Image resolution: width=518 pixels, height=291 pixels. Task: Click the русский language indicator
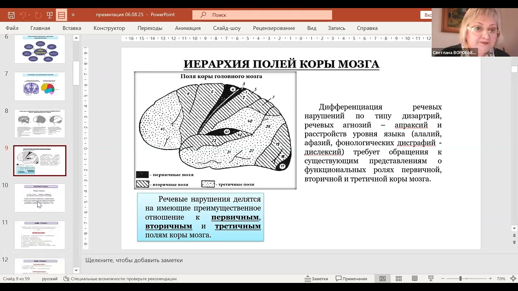pos(50,279)
